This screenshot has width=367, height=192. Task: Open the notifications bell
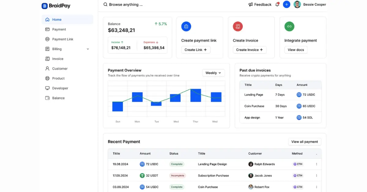[277, 4]
